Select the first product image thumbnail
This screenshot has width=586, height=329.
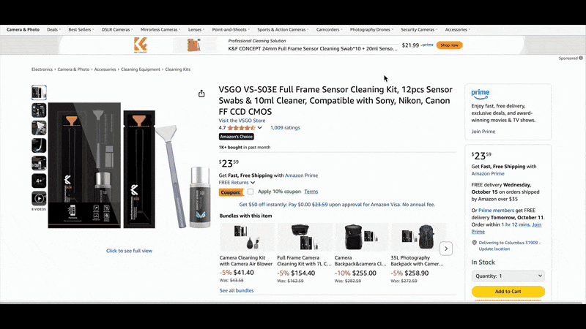click(39, 93)
